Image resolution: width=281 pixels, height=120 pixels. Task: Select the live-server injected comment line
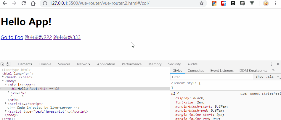[x=43, y=108]
